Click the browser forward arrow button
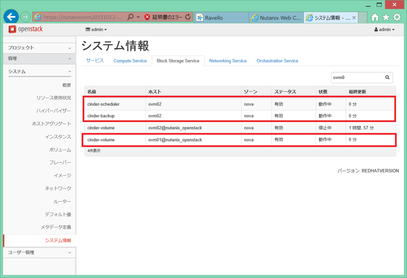The image size is (407, 278). (25, 17)
